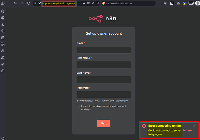This screenshot has height=140, width=200.
Task: Click the Last Name field label
Action: [x=83, y=73]
